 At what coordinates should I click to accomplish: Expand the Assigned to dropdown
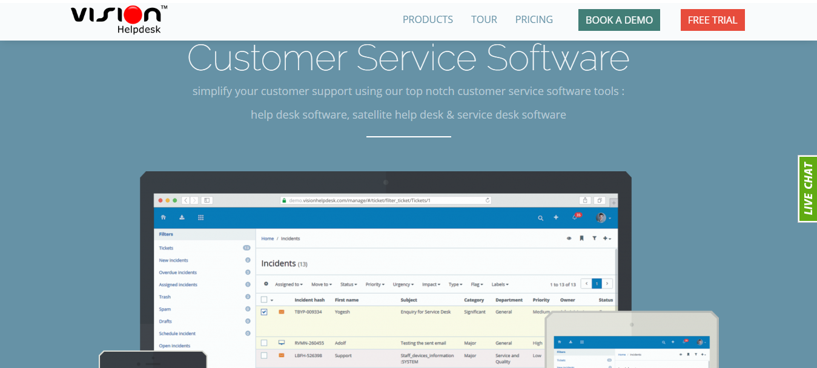pyautogui.click(x=288, y=284)
